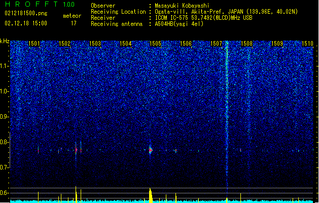Click the time marker 1505
The height and width of the screenshot is (203, 319).
[155, 44]
